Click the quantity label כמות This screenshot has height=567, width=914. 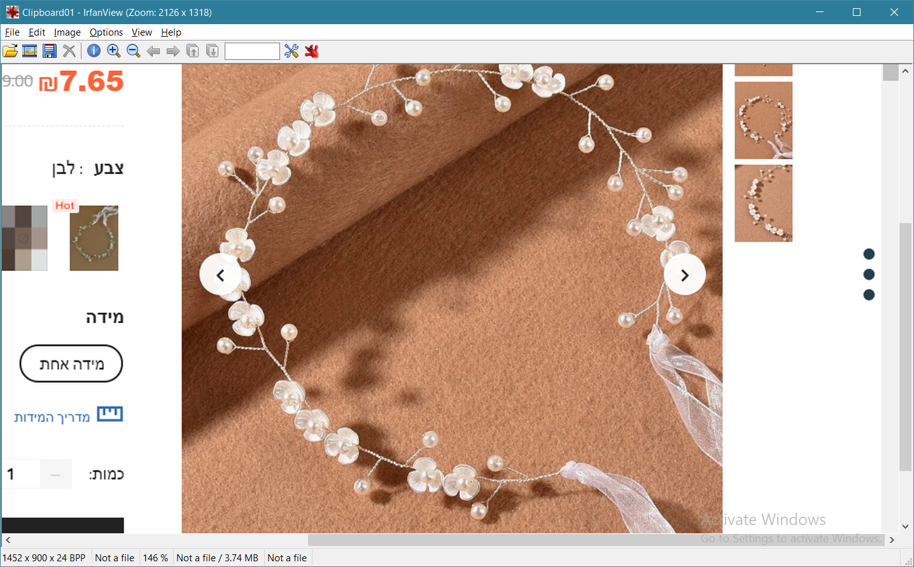pos(107,474)
